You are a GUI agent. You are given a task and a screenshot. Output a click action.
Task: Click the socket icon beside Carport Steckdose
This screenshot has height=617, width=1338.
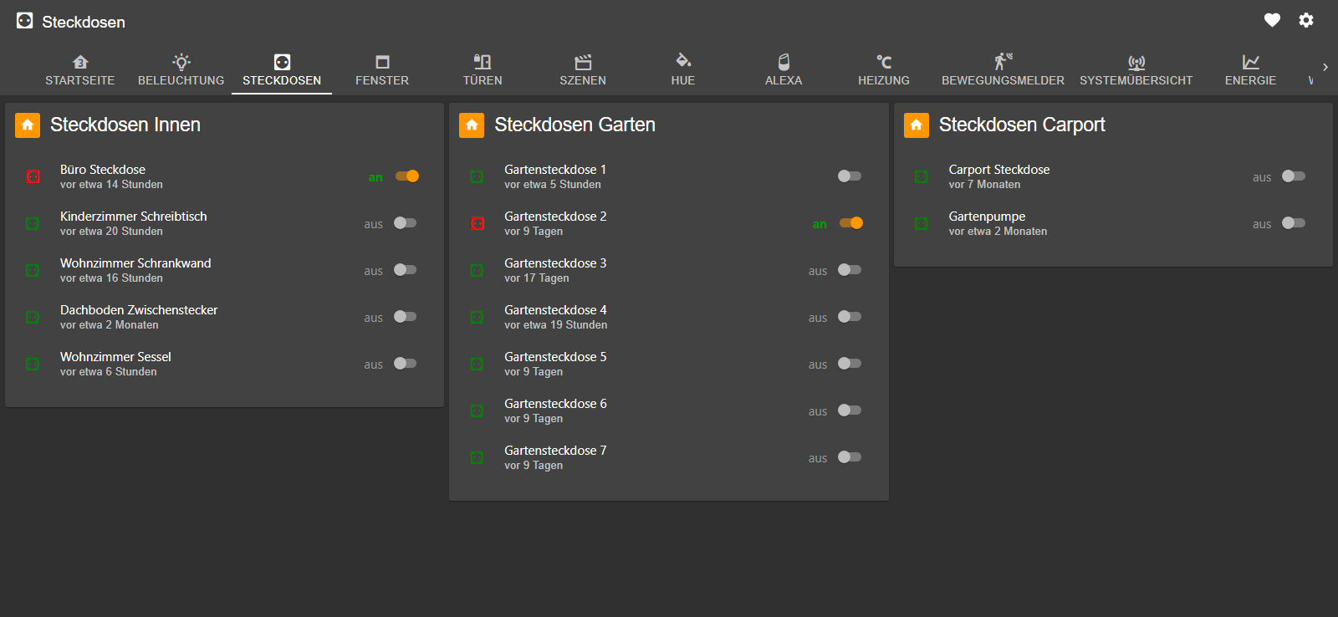coord(921,176)
